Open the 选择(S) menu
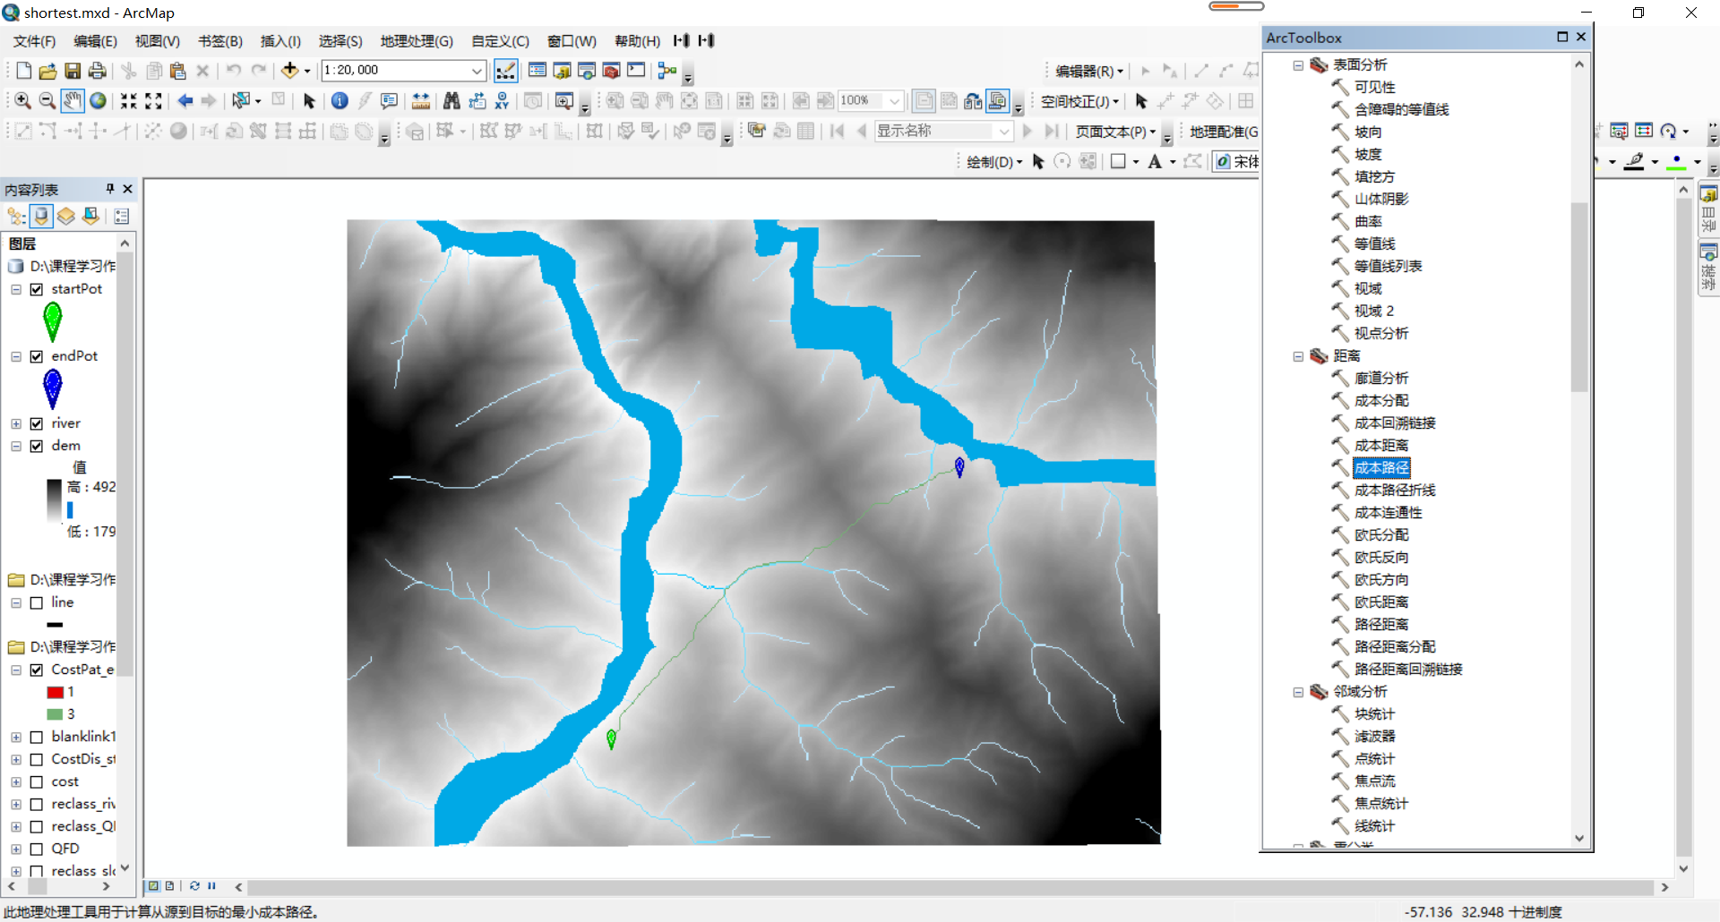Screen dimensions: 1720x922 pyautogui.click(x=339, y=40)
